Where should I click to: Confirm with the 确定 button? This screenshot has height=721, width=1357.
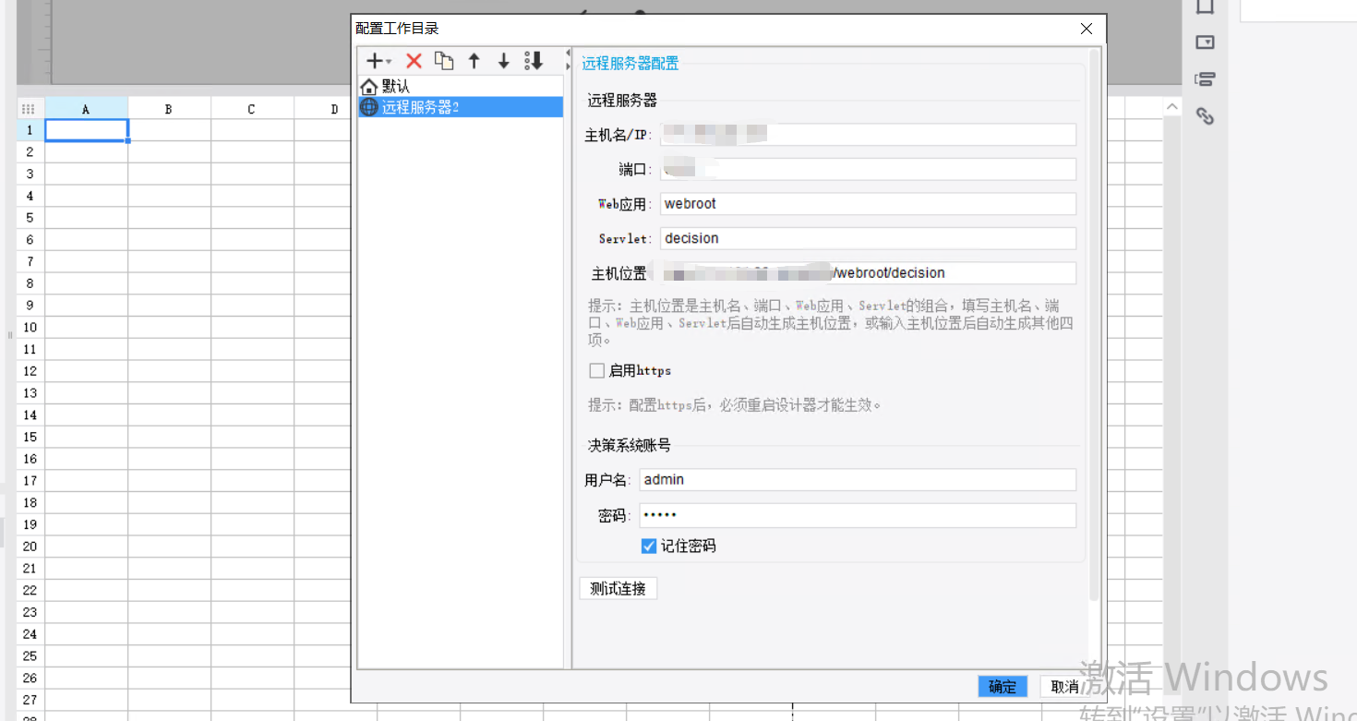pyautogui.click(x=1003, y=686)
